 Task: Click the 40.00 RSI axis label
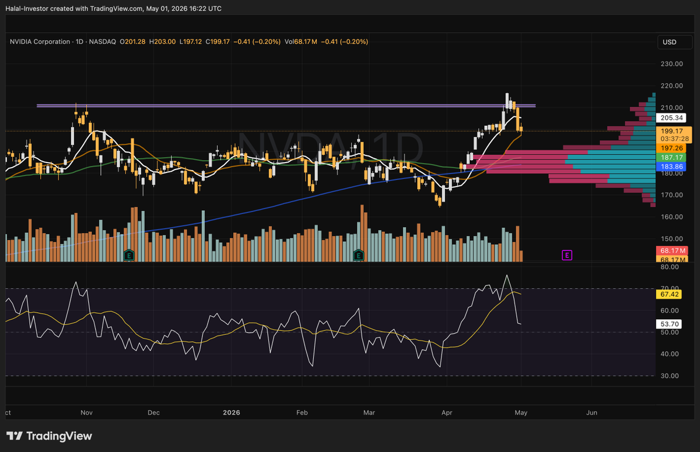[x=670, y=354]
